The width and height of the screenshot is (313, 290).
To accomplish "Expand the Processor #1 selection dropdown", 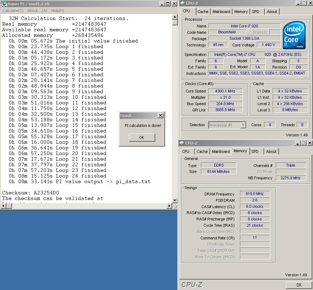I will click(243, 125).
